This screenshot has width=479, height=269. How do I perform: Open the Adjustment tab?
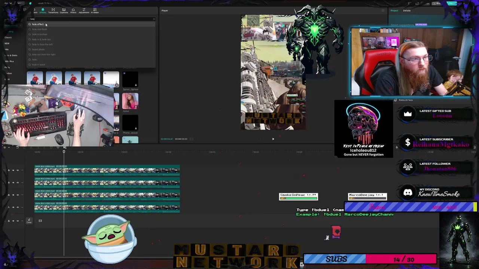84,11
